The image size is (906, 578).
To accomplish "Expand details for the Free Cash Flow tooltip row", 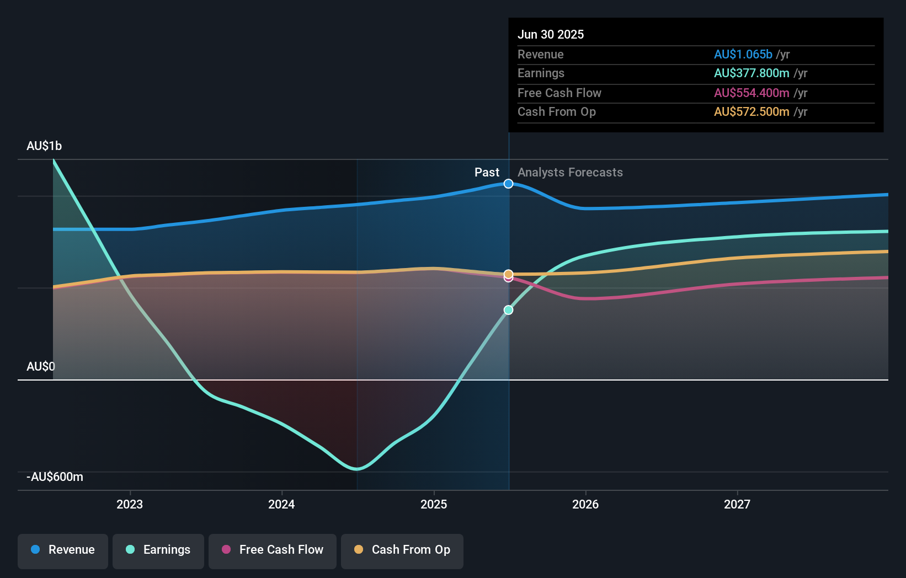I will [x=695, y=93].
